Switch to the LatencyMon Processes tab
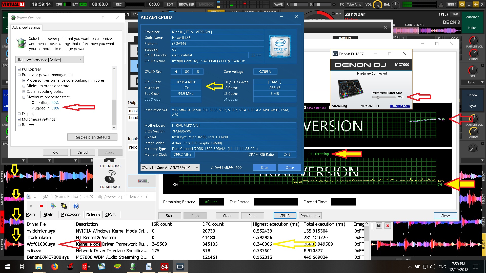This screenshot has width=486, height=273. tap(71, 215)
